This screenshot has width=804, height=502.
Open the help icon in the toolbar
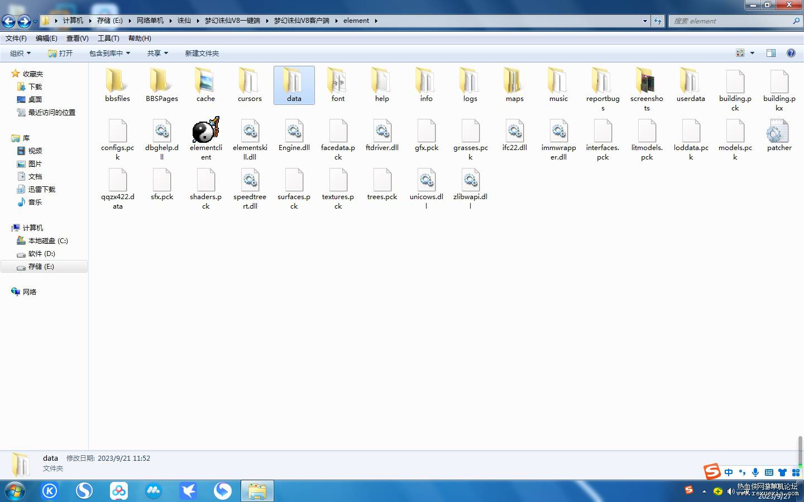click(x=791, y=53)
